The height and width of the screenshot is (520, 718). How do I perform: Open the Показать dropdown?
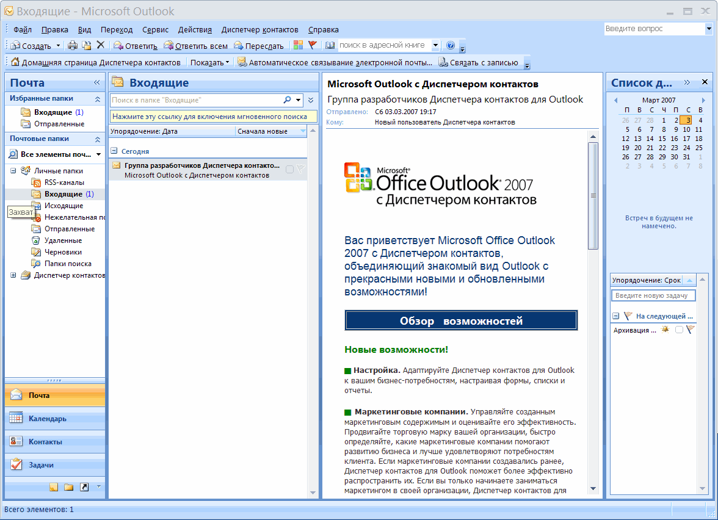[x=209, y=62]
